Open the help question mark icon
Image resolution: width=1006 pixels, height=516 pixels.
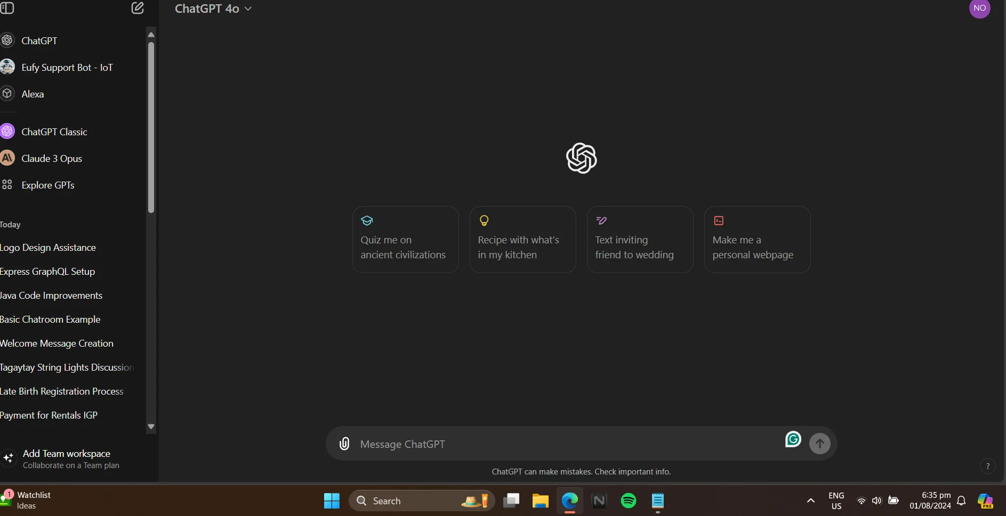[x=987, y=466]
